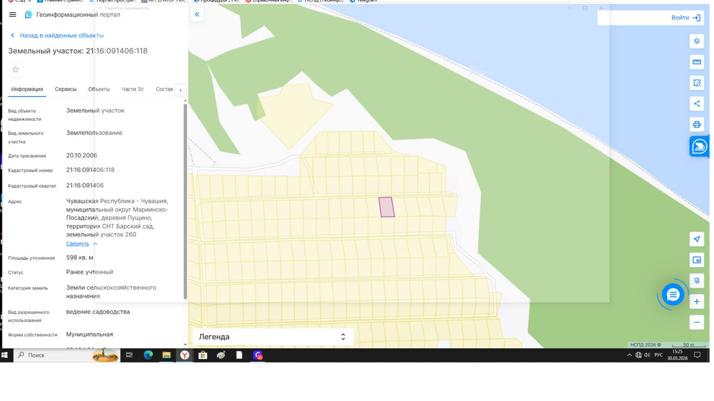Click the share map icon

[696, 104]
